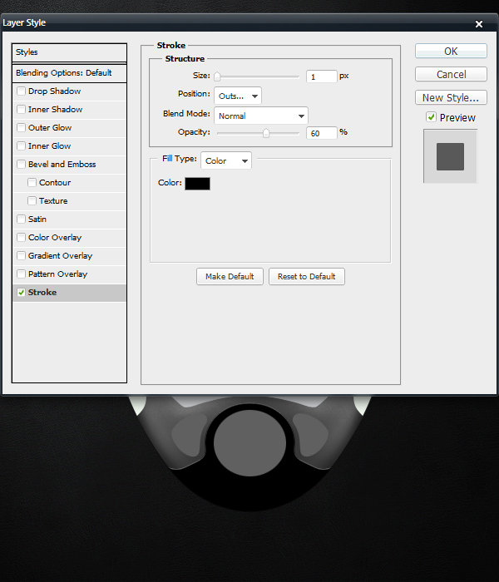Image resolution: width=499 pixels, height=582 pixels.
Task: Enable the Inner Glow checkbox
Action: point(21,145)
